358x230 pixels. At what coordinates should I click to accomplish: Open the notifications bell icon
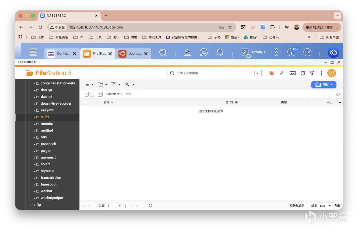pyautogui.click(x=220, y=52)
